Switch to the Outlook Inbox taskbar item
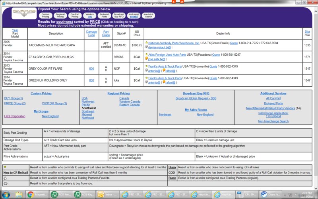The width and height of the screenshot is (318, 199). coord(107,195)
